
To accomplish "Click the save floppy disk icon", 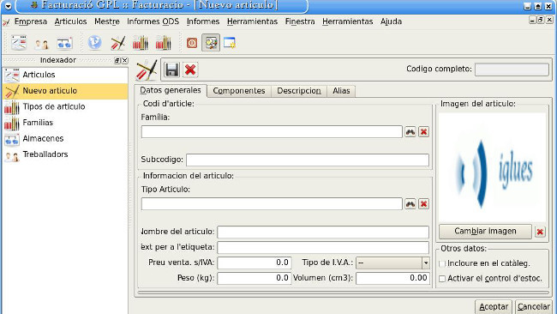I will pyautogui.click(x=171, y=69).
